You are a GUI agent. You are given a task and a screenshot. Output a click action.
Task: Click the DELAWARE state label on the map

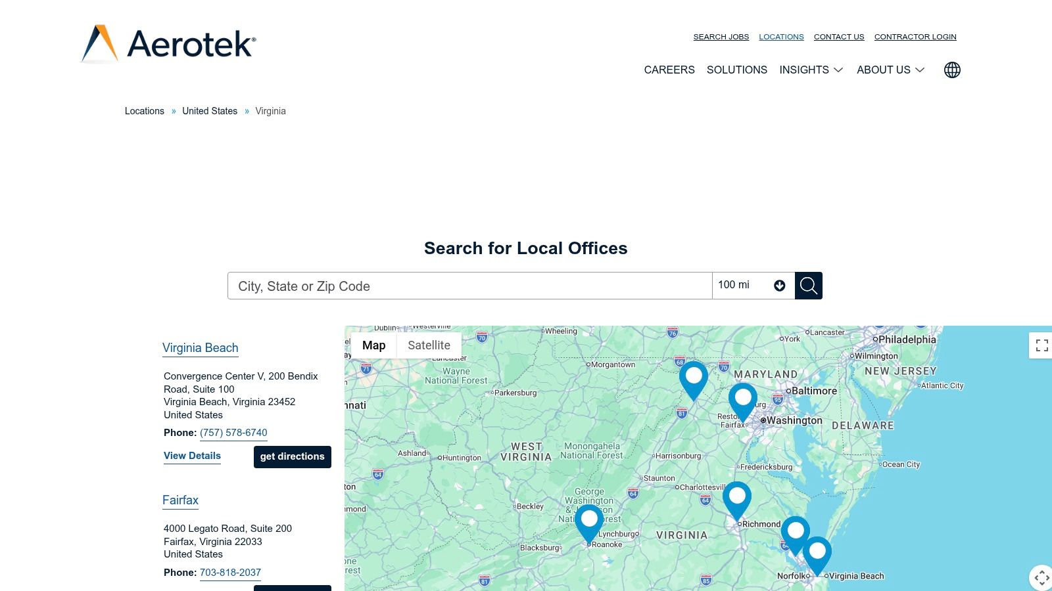863,426
